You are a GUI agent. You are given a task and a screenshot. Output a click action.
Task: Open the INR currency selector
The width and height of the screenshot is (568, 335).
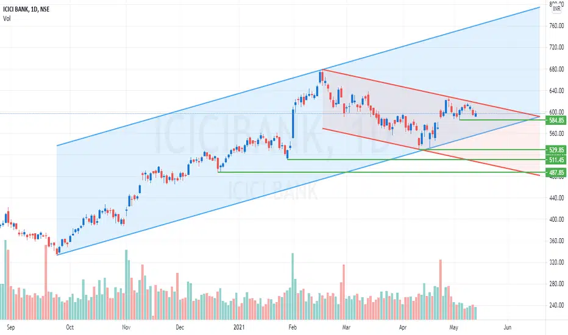[x=556, y=9]
